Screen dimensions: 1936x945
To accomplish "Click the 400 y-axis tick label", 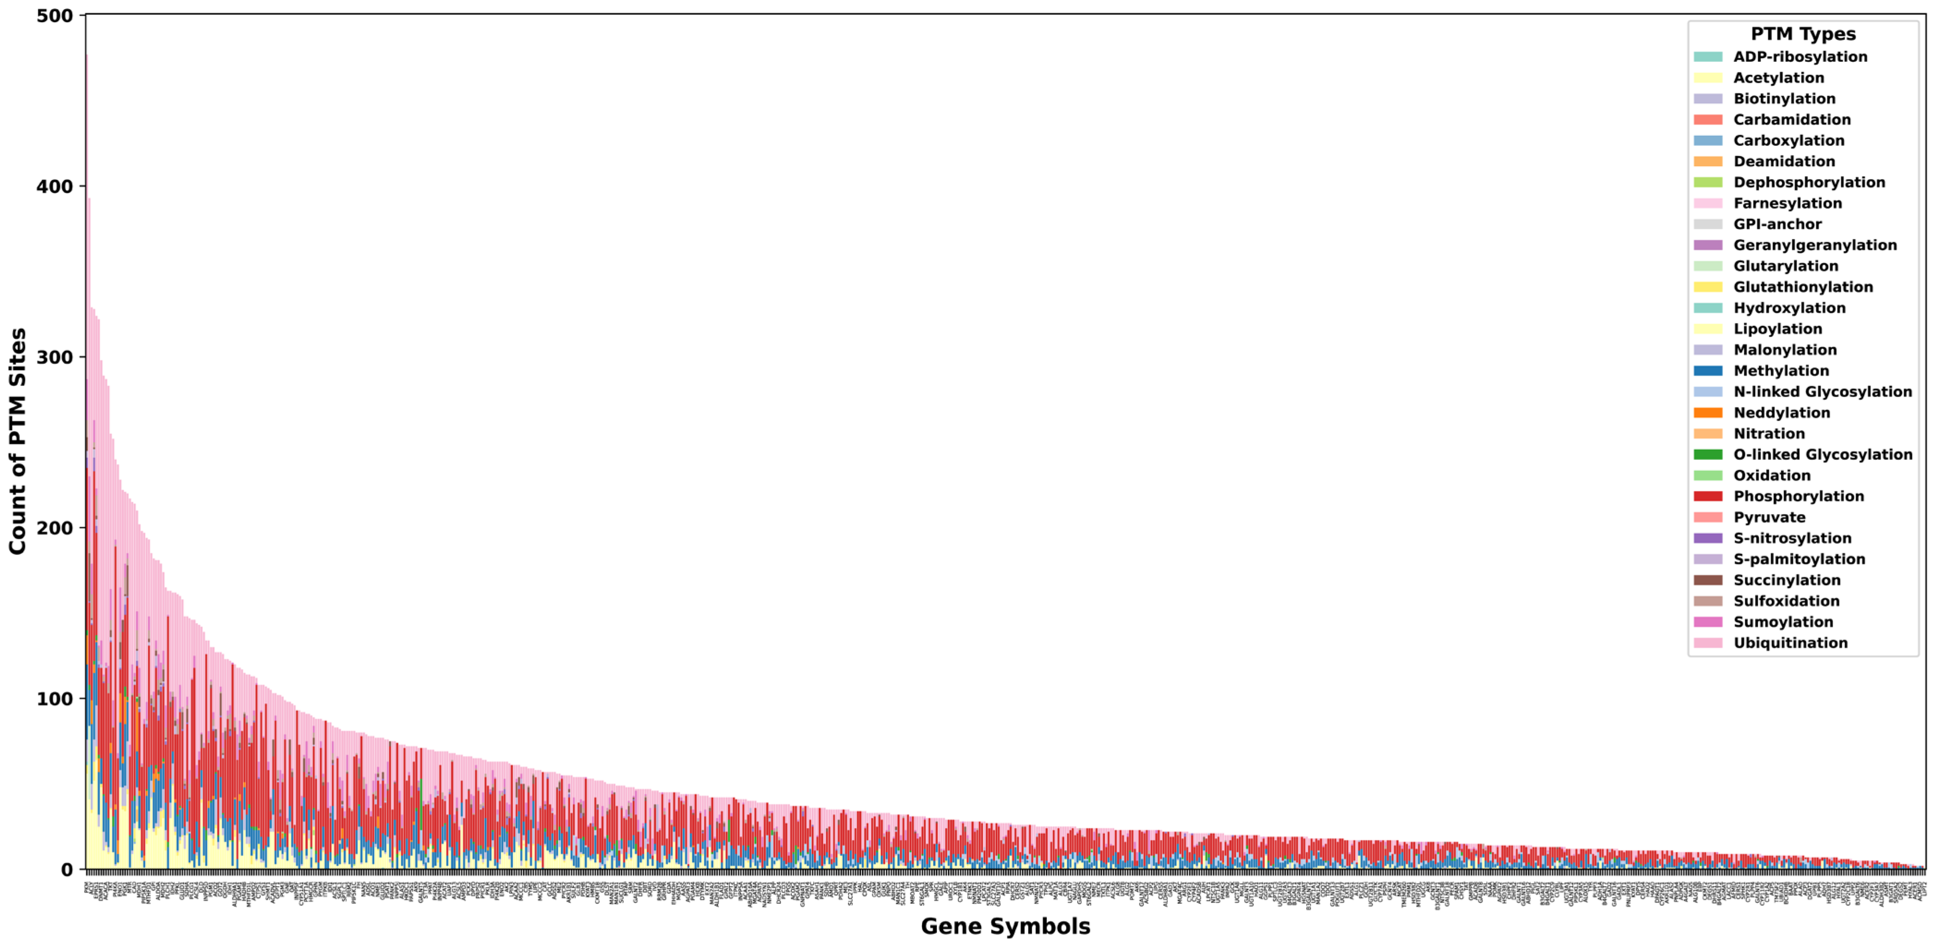I will (54, 187).
